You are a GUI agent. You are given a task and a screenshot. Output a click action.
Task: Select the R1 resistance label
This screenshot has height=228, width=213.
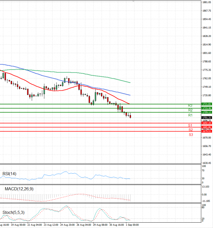coord(190,115)
